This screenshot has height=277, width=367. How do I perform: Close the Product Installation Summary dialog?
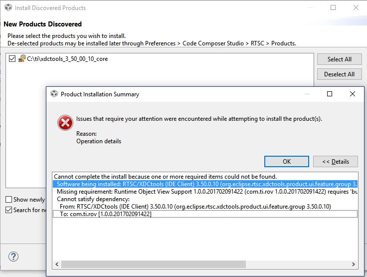pos(352,94)
